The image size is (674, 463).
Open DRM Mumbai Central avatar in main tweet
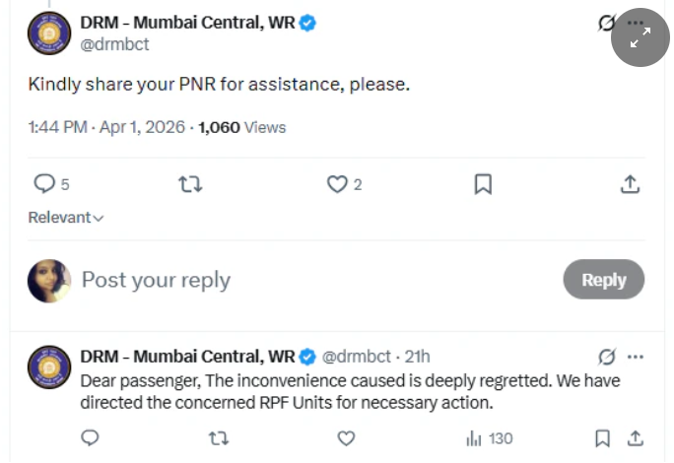coord(49,33)
